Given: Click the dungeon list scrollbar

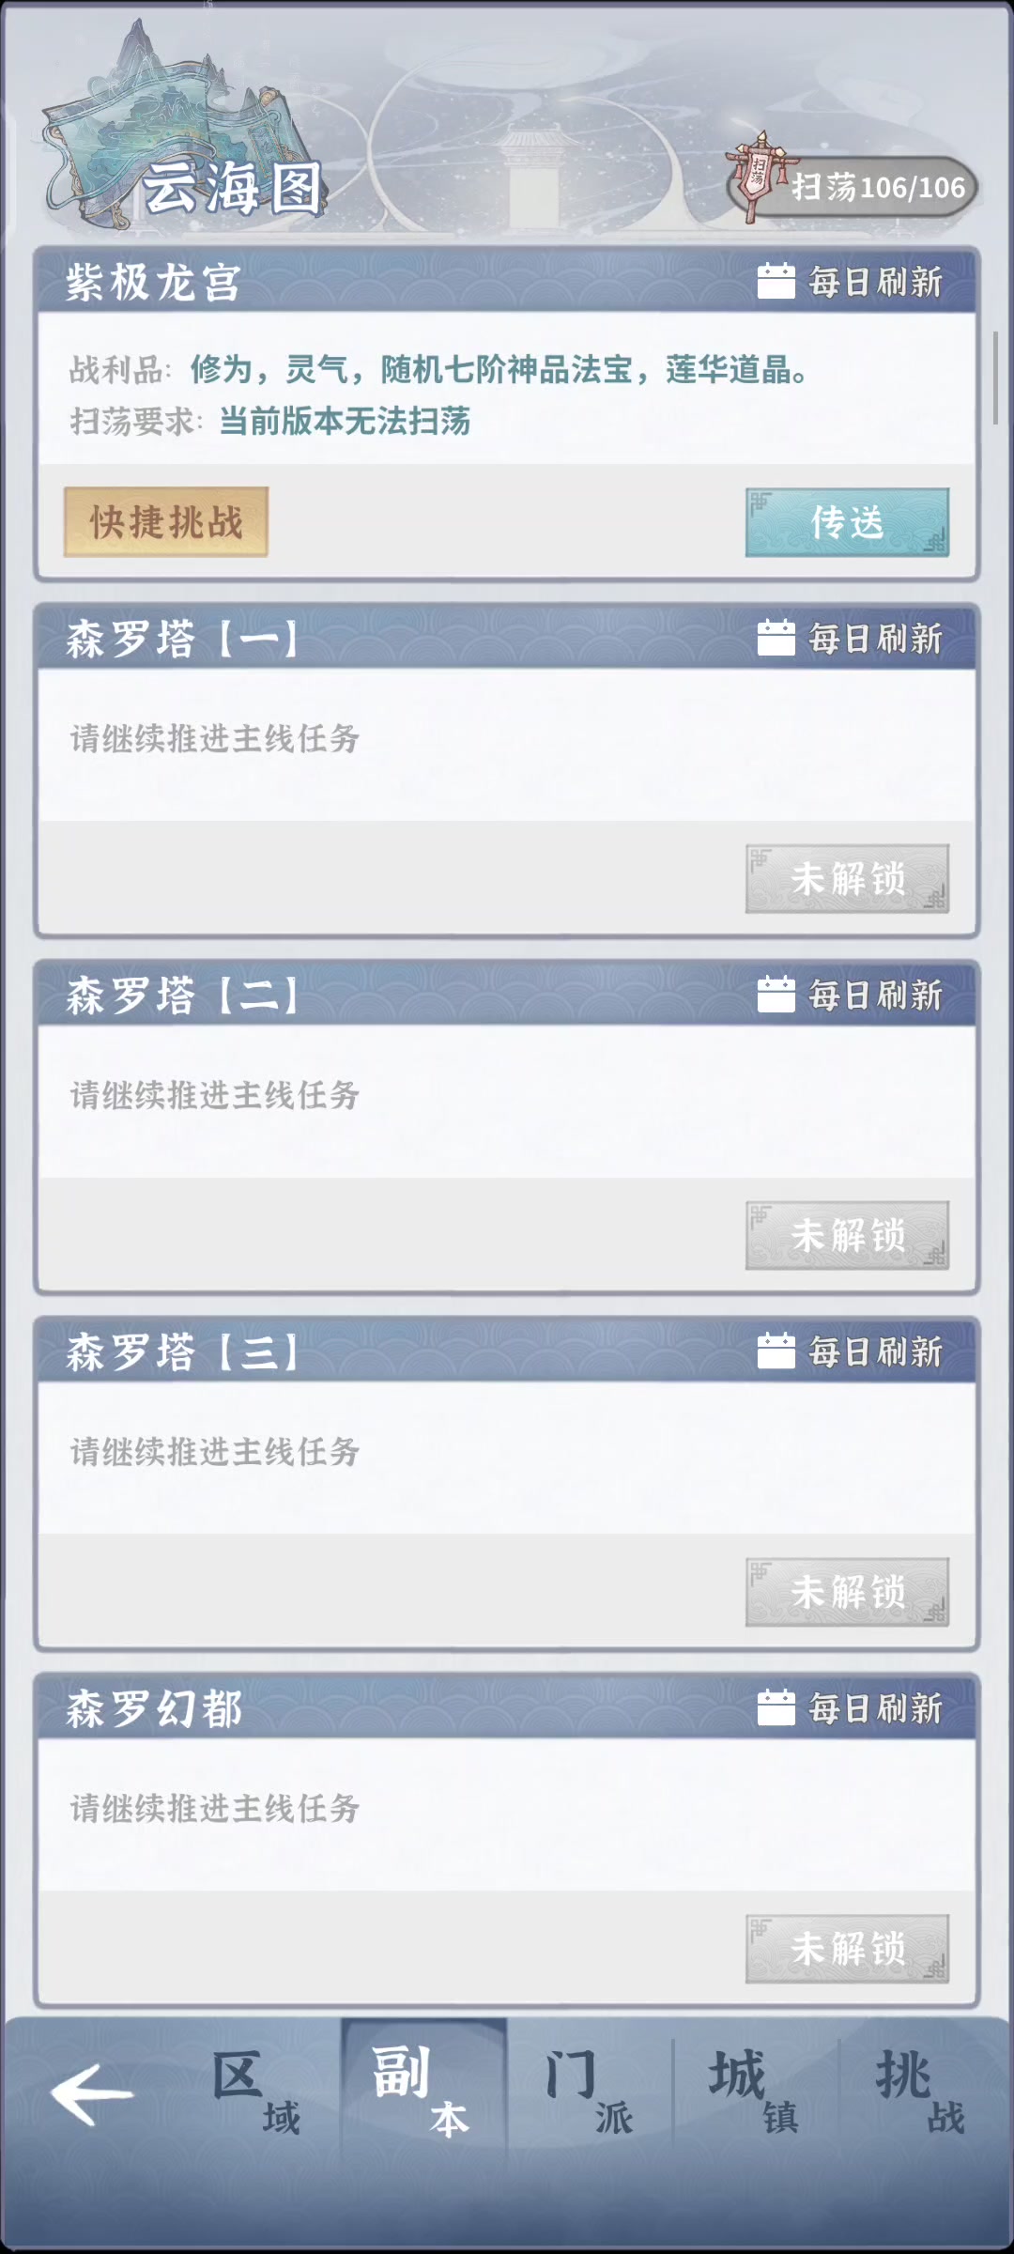Looking at the screenshot, I should 995,378.
